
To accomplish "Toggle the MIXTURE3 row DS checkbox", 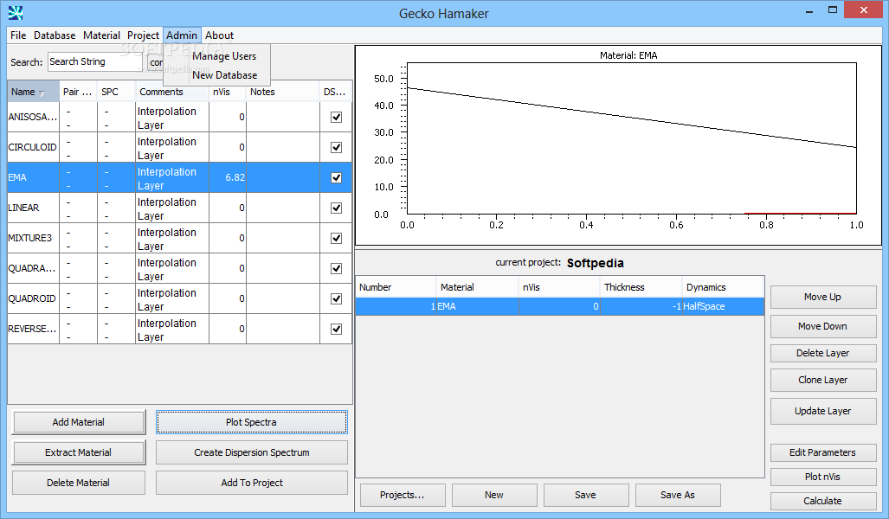I will click(336, 238).
